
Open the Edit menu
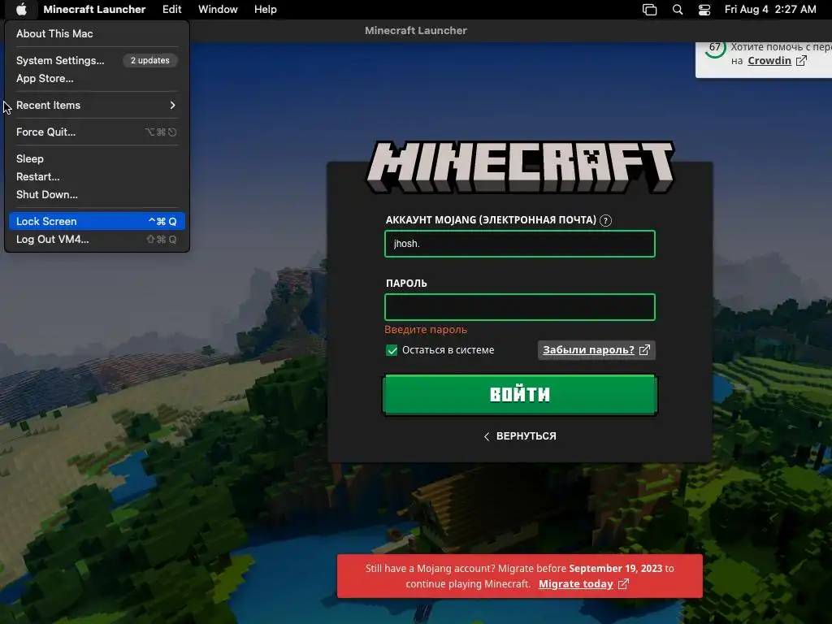click(172, 10)
